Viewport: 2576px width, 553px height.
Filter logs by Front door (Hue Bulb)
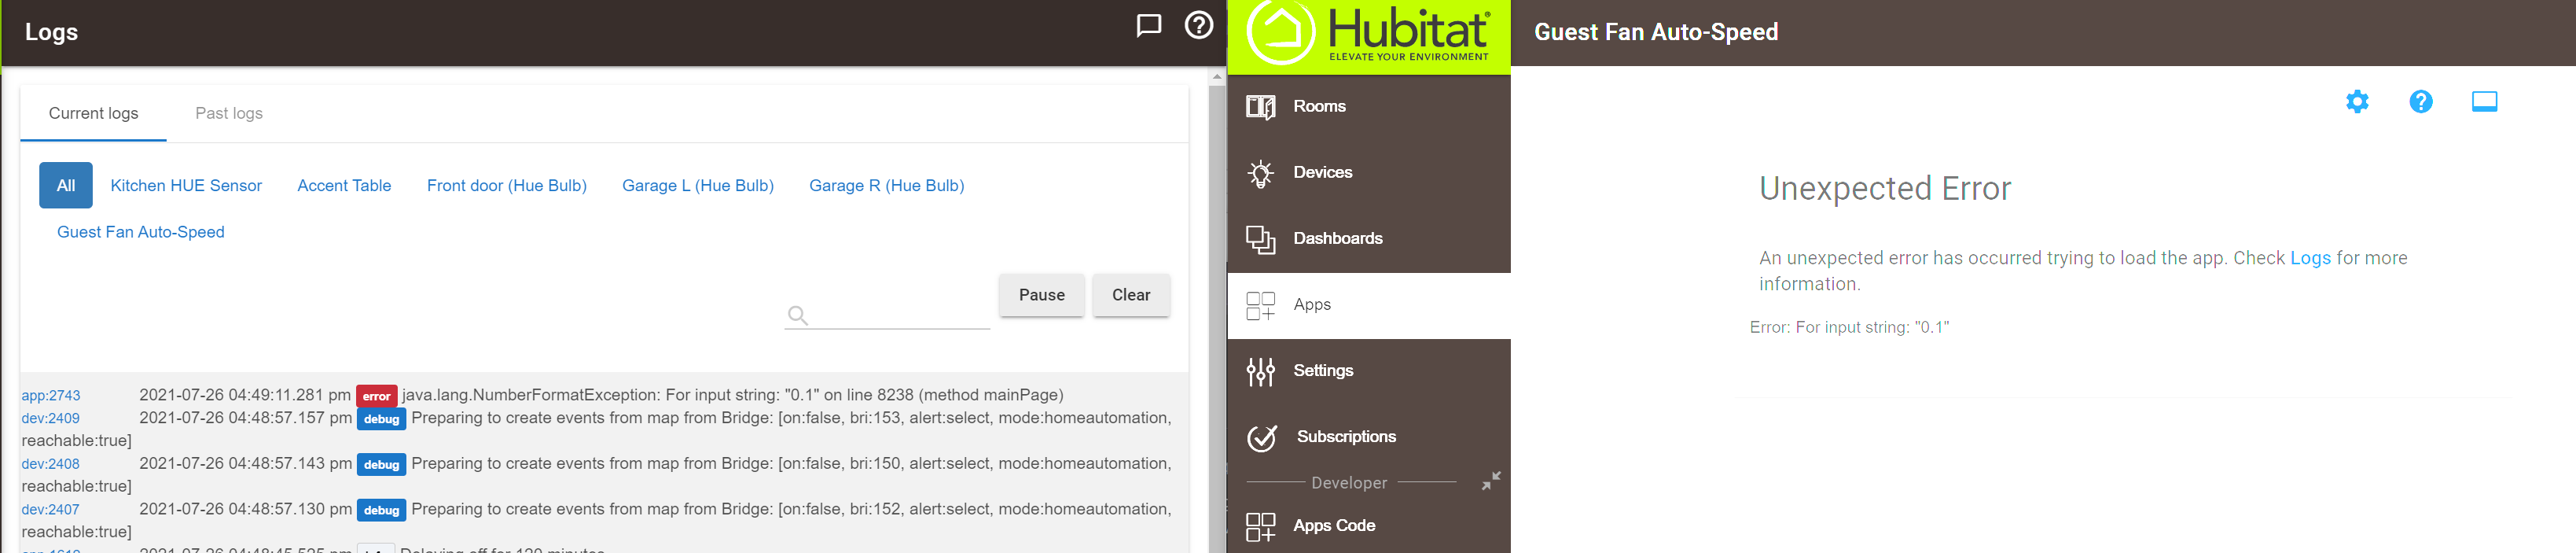506,185
